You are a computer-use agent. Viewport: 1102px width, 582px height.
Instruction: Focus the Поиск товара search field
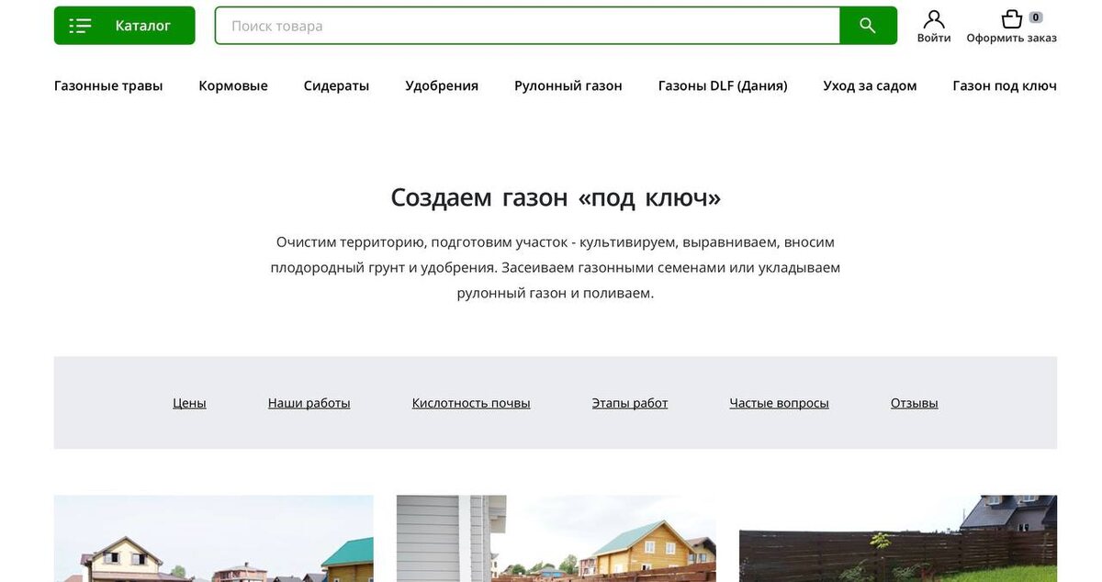pos(527,26)
